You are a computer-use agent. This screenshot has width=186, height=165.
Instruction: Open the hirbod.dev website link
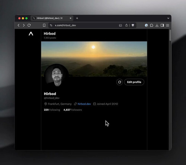[x=84, y=104]
